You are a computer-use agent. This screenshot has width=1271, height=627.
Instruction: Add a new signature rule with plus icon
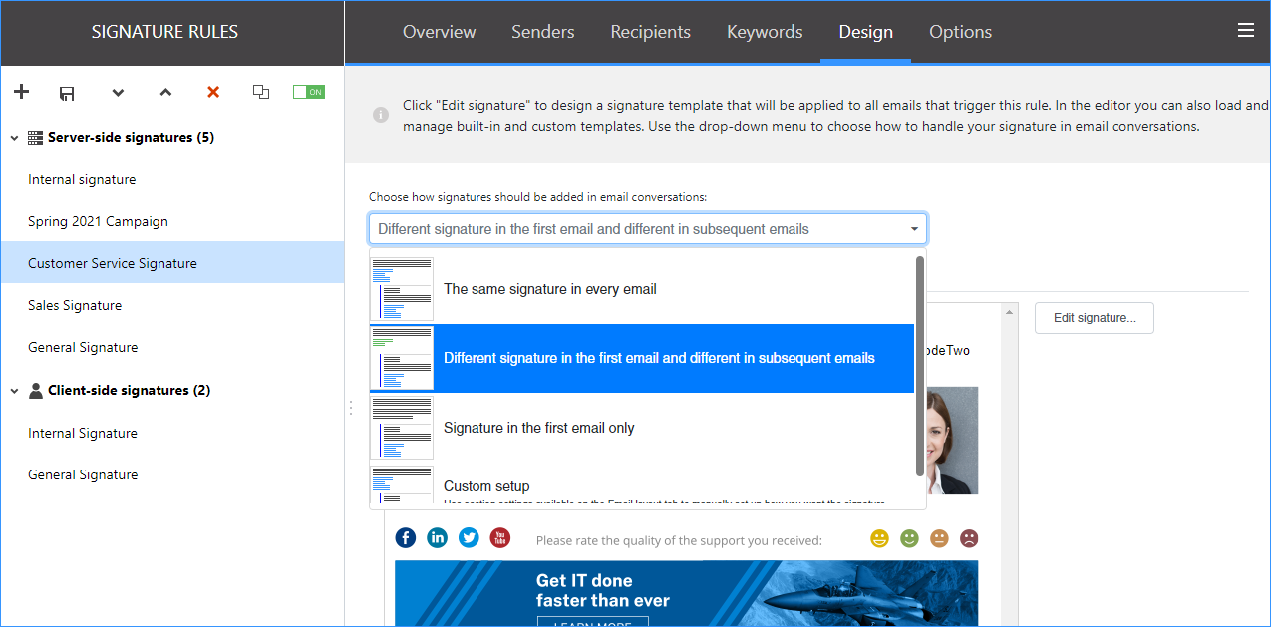coord(21,92)
